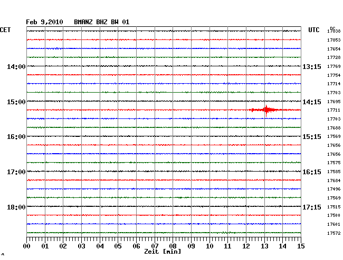Select minute tick label "14"

tap(283, 246)
